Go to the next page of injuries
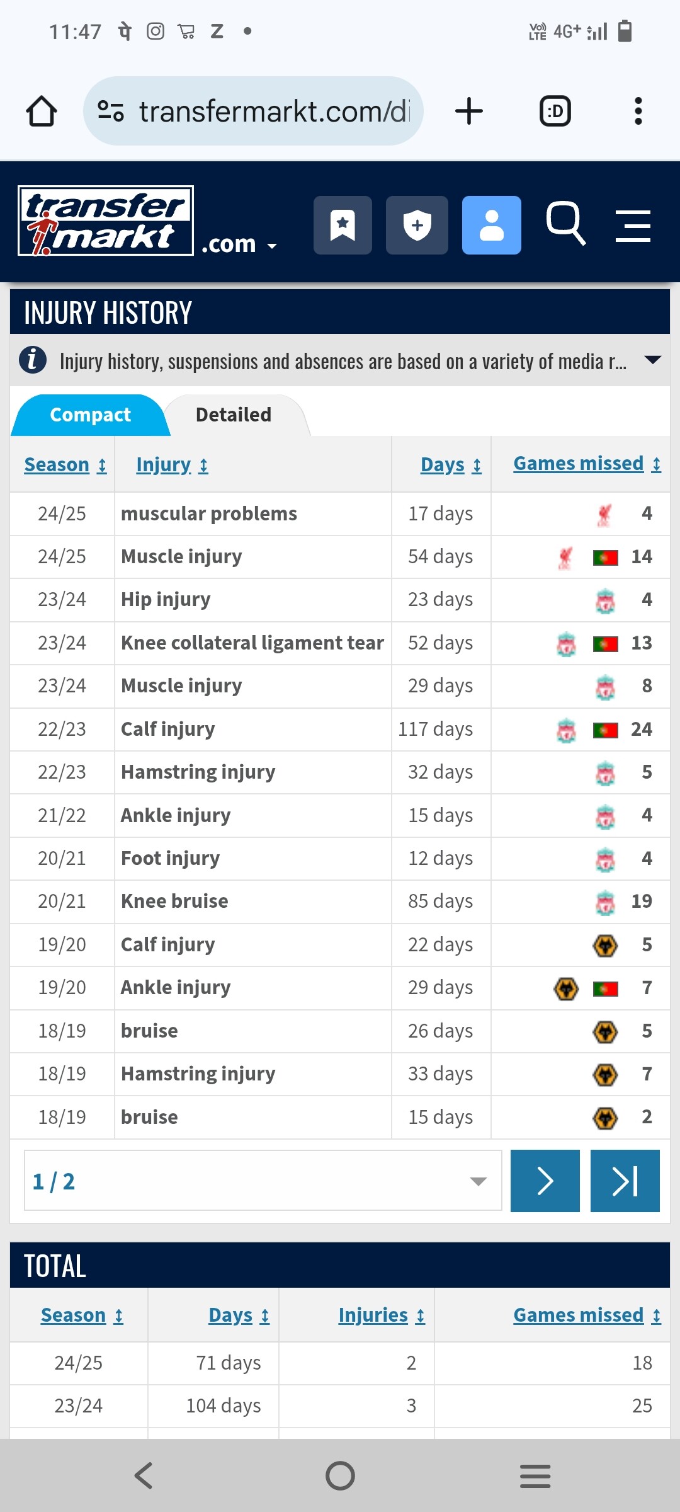 click(545, 1181)
